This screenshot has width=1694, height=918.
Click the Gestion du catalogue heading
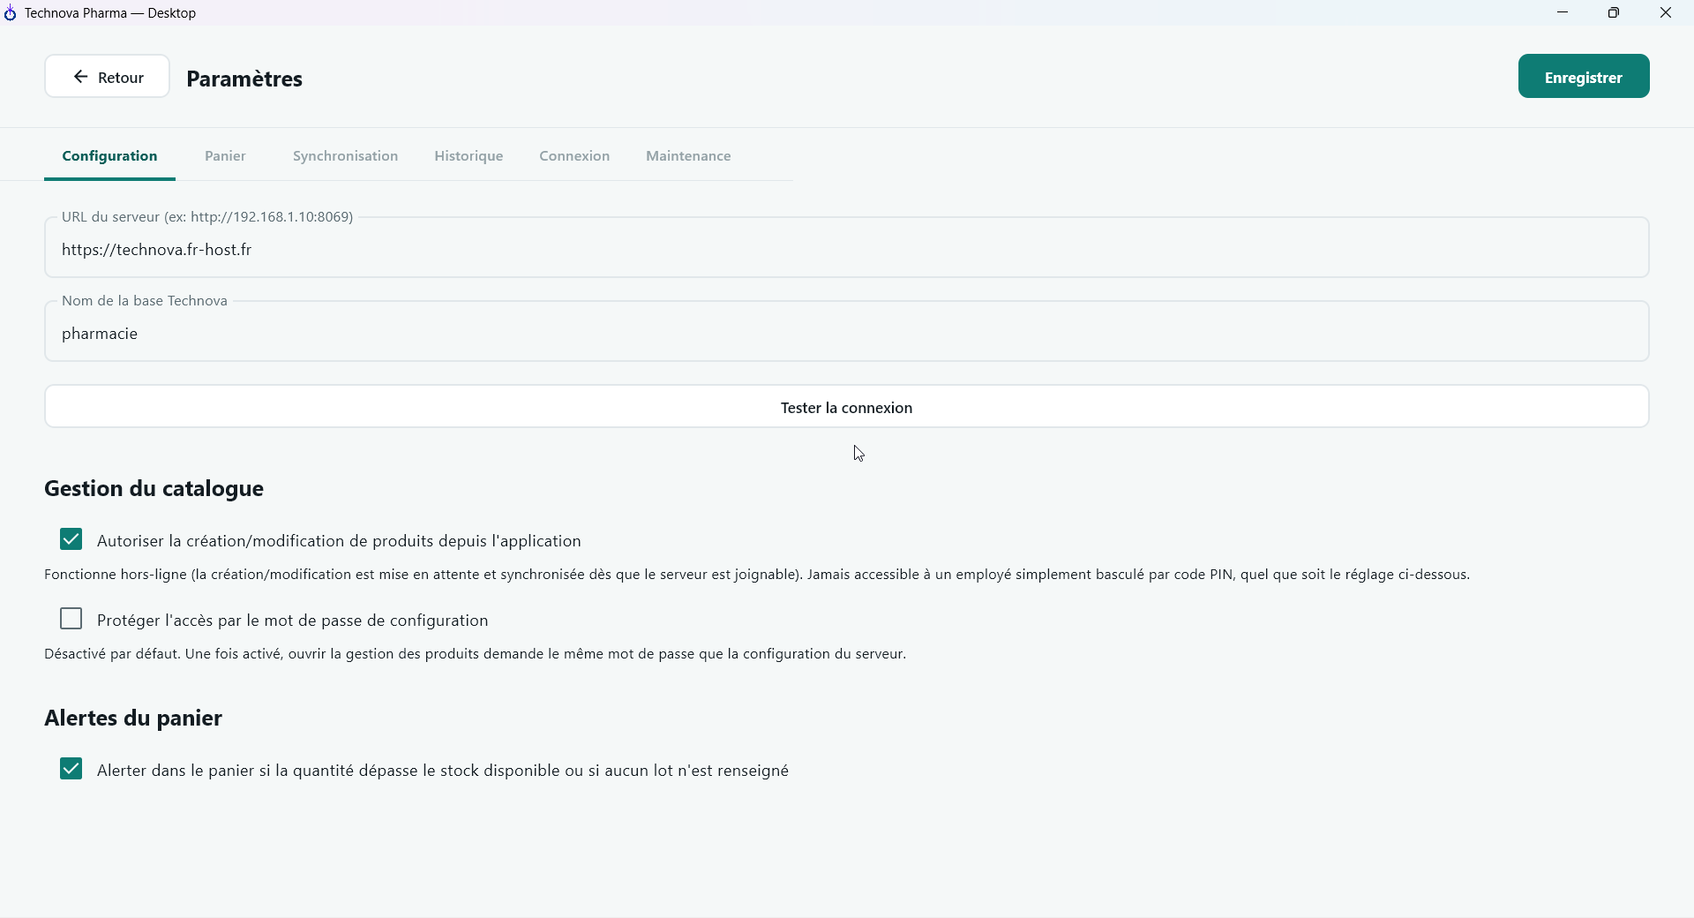tap(154, 488)
